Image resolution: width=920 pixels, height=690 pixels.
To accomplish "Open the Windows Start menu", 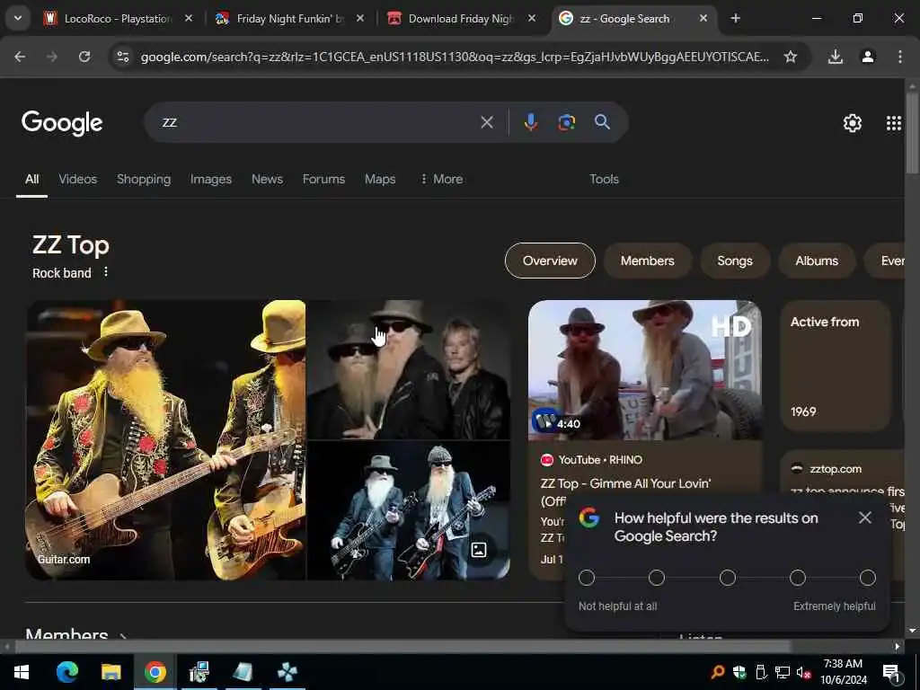I will click(x=22, y=672).
